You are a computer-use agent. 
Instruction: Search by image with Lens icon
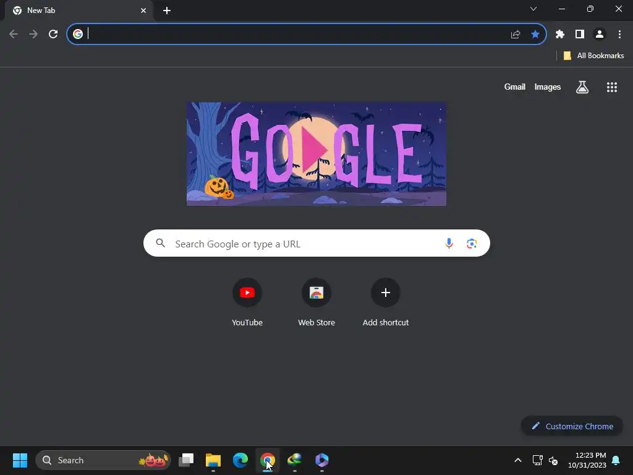[472, 244]
